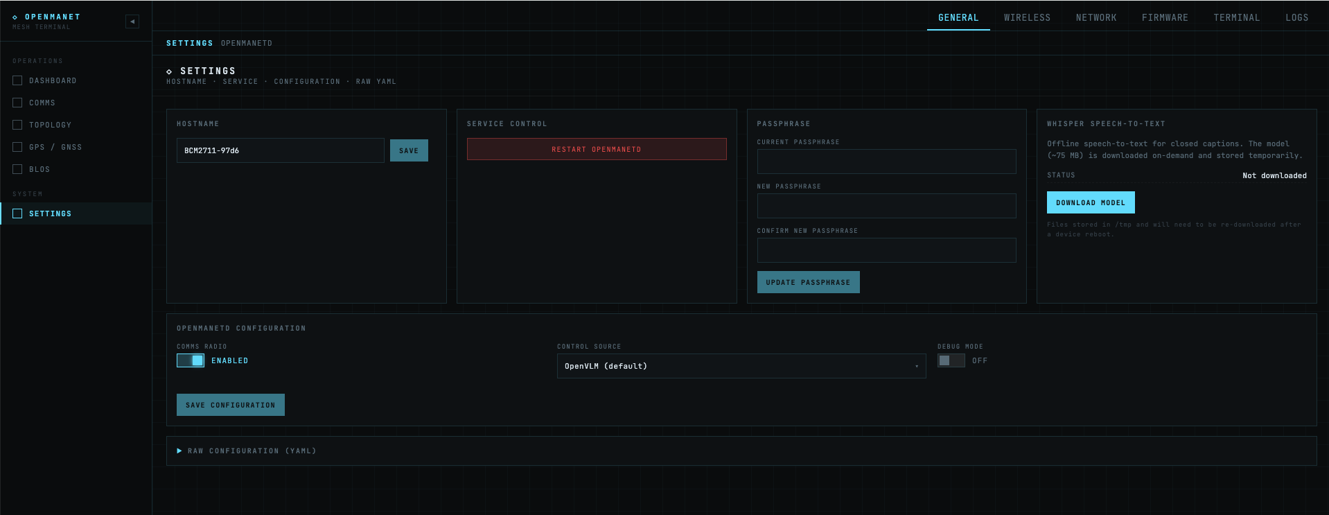Click the Comms square icon
This screenshot has height=515, width=1329.
point(17,103)
